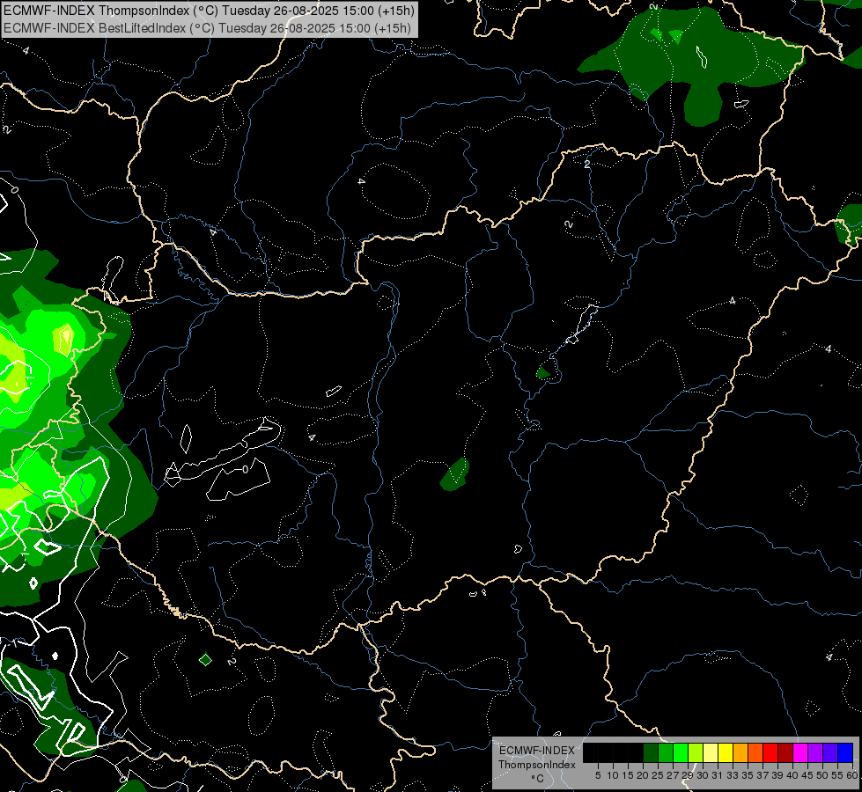The height and width of the screenshot is (792, 862).
Task: Click the legend value label 40
Action: (792, 775)
